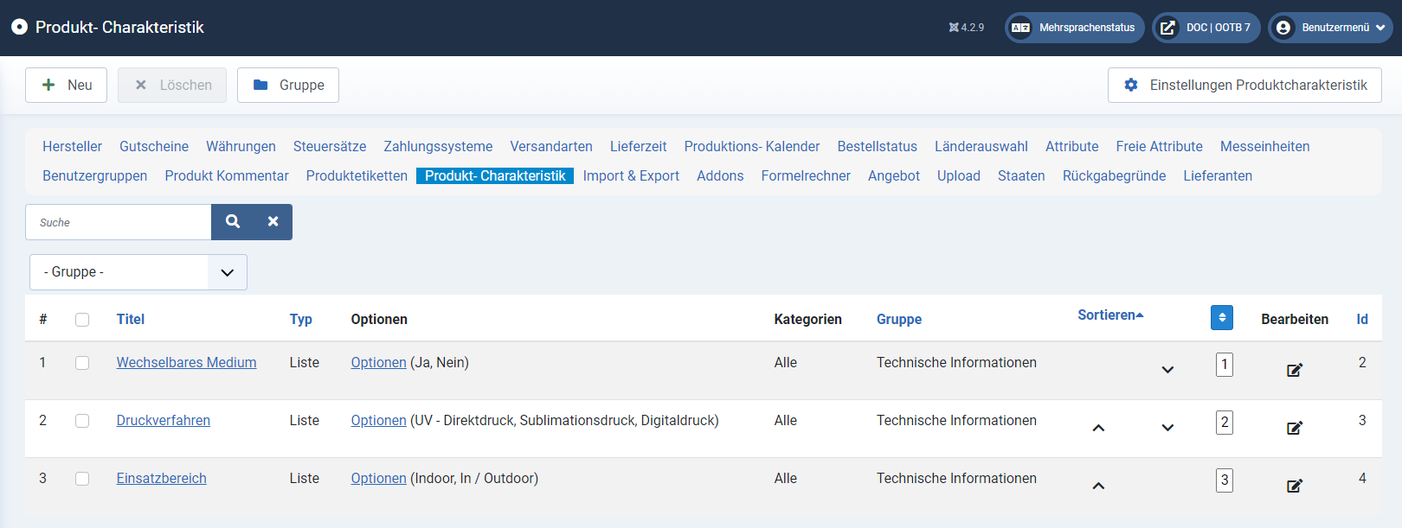Open Optionen link for Ja, Nein
Image resolution: width=1402 pixels, height=528 pixels.
pyautogui.click(x=378, y=363)
